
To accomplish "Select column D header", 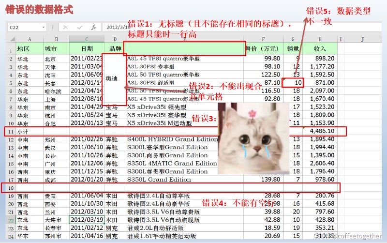I will (x=115, y=39).
